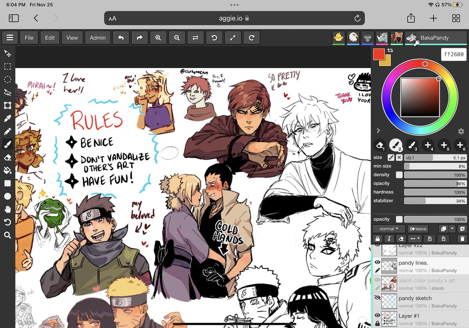Select the rotate view tool in left toolbar
This screenshot has height=328, width=469.
click(x=7, y=222)
